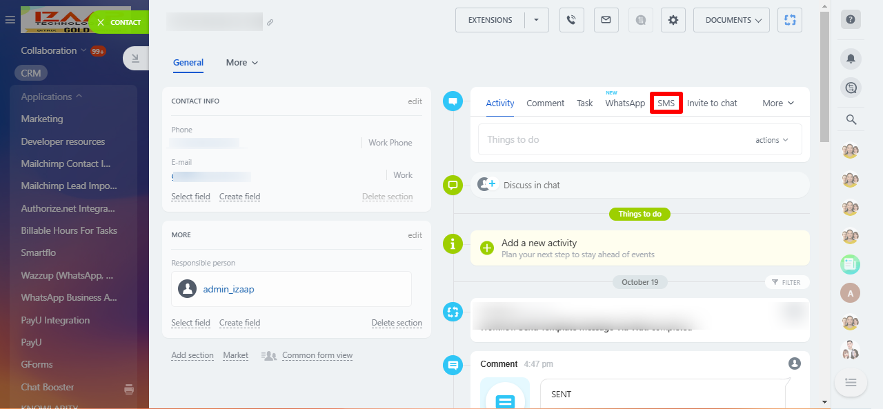Image resolution: width=883 pixels, height=409 pixels.
Task: Click the hamburger menu icon
Action: 10,20
